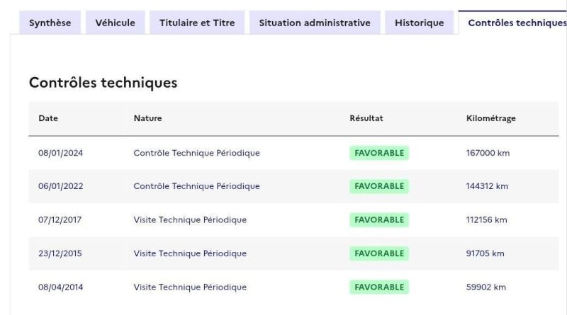Click the Contrôles techniques section heading
567x315 pixels.
103,83
